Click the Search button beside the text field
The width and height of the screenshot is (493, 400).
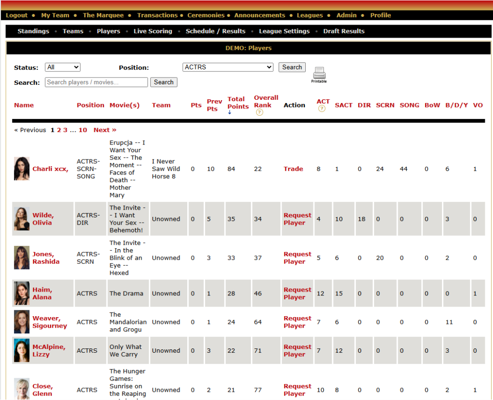point(164,82)
